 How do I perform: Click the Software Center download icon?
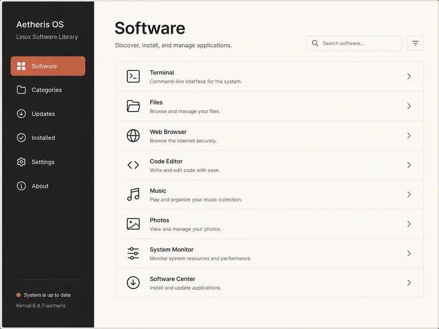point(133,283)
